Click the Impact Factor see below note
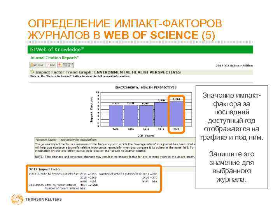Viewport: 280px width, 210px height. coord(66,140)
